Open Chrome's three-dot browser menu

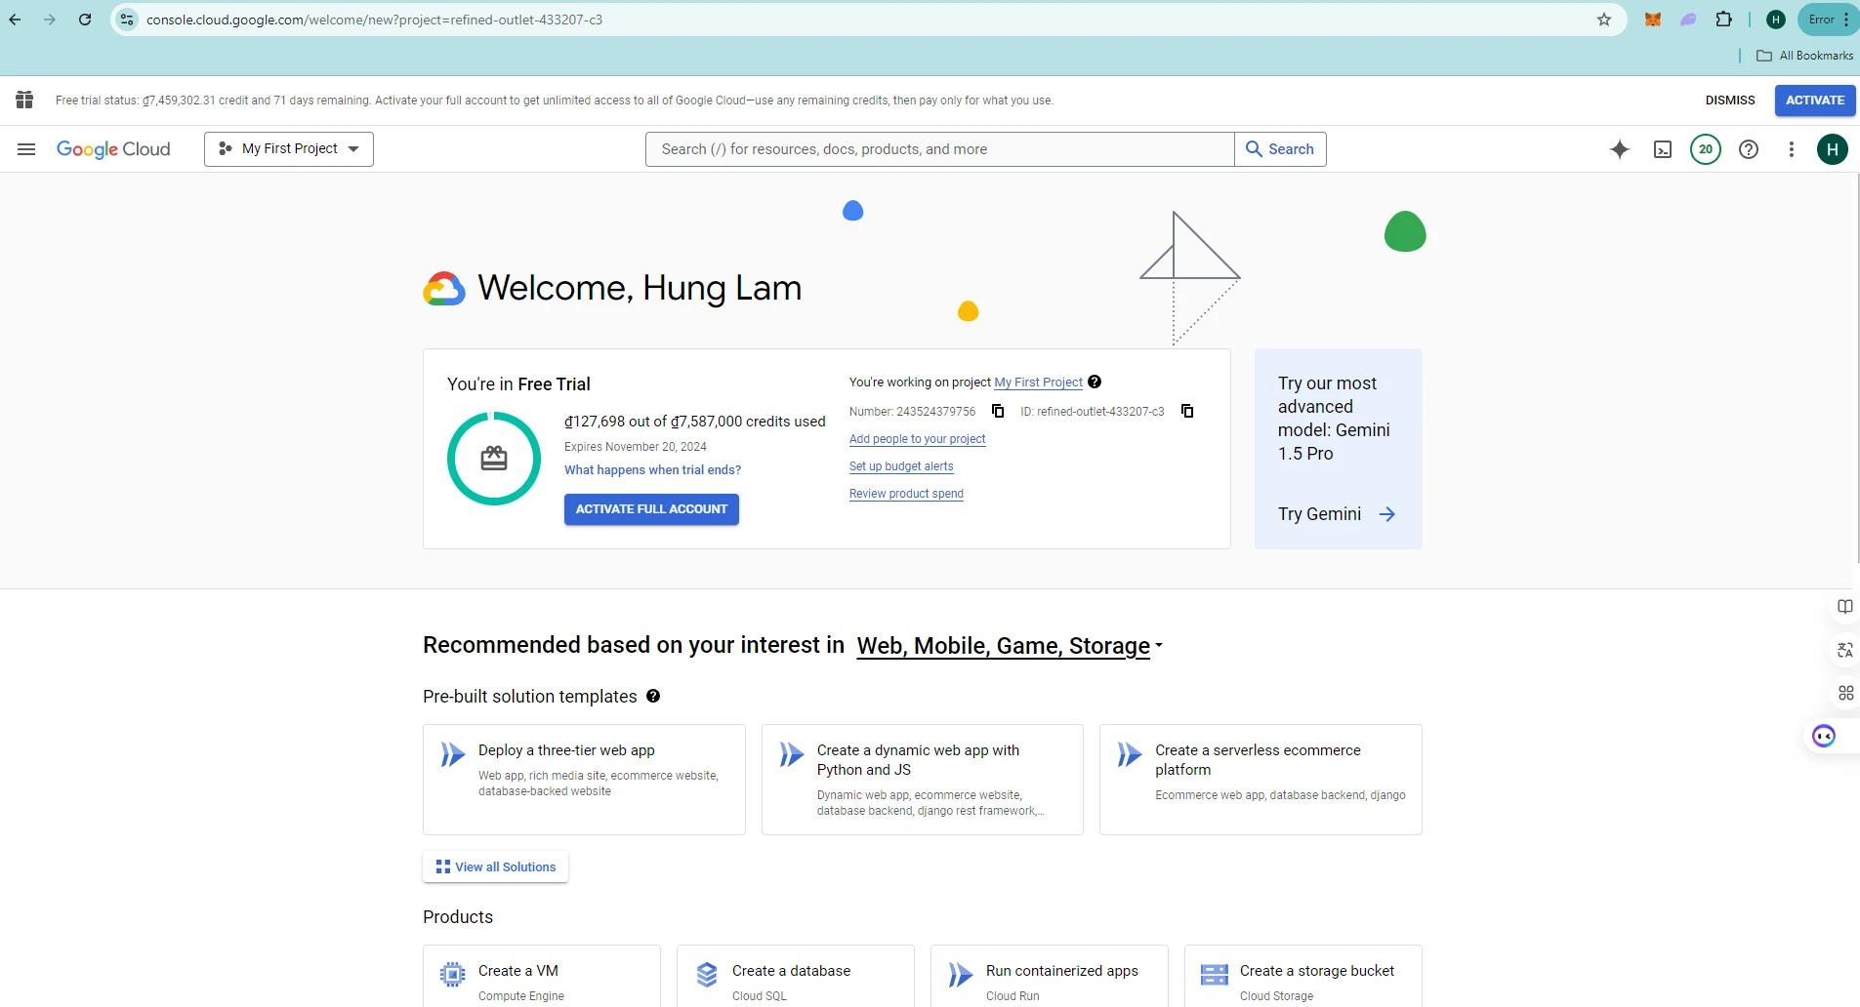point(1843,19)
